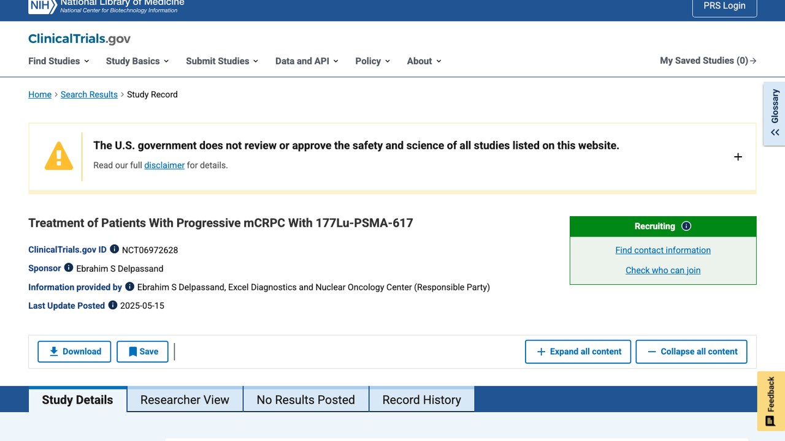
Task: Save this study with Save button
Action: point(142,352)
